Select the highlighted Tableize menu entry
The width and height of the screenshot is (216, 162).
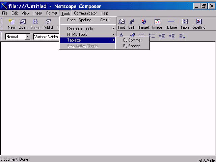(88, 40)
